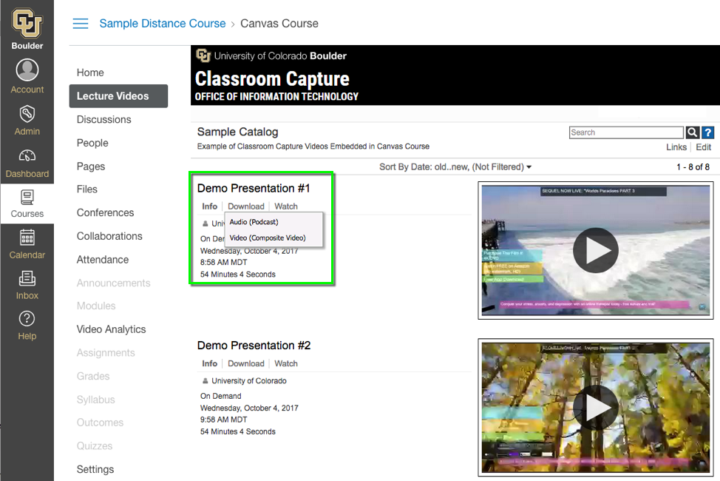The height and width of the screenshot is (481, 720).
Task: Click the magnifier search button
Action: tap(693, 132)
